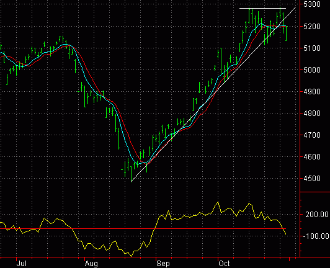Click the lowest price bar near 4500
This screenshot has width=330, height=268.
click(131, 174)
